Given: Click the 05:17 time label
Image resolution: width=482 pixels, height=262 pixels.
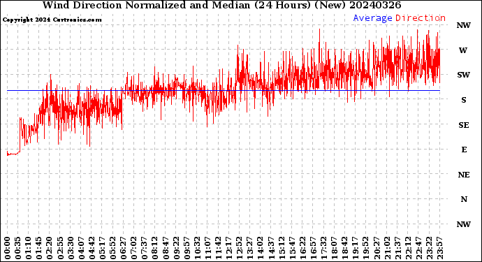Looking at the screenshot, I should (103, 248).
